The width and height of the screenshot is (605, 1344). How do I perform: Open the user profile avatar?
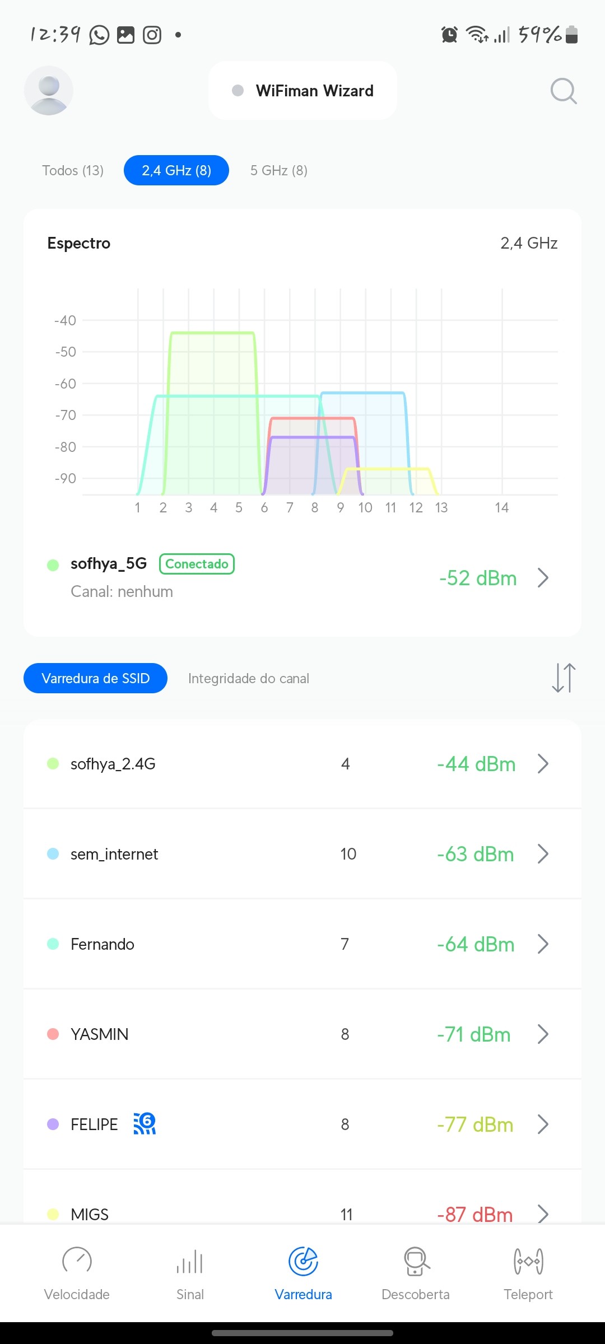pyautogui.click(x=49, y=91)
